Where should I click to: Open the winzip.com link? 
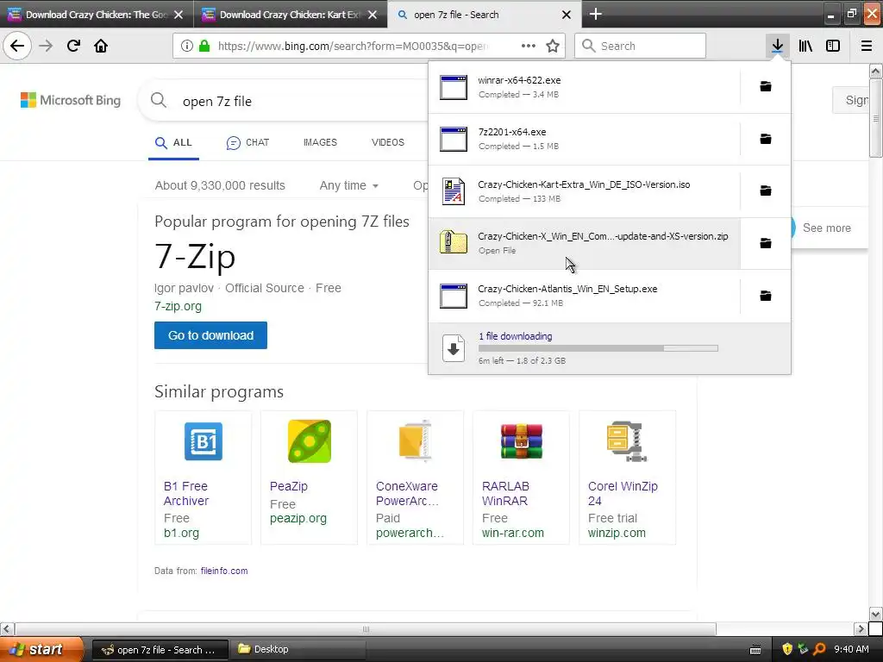coord(617,533)
